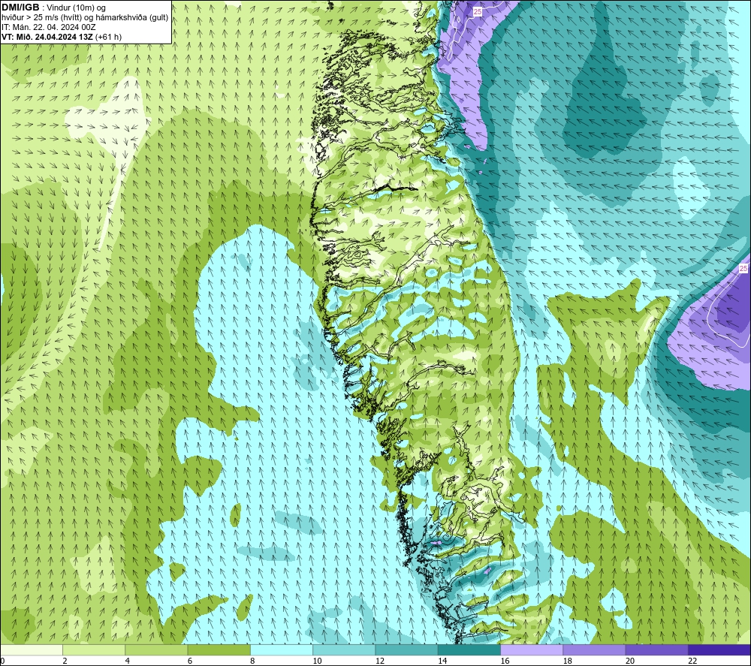Screen dimensions: 751x666
Task: Click the legend scale value 14
Action: [x=442, y=661]
